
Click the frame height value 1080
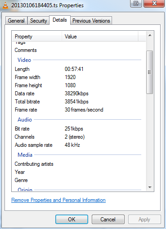70,85
